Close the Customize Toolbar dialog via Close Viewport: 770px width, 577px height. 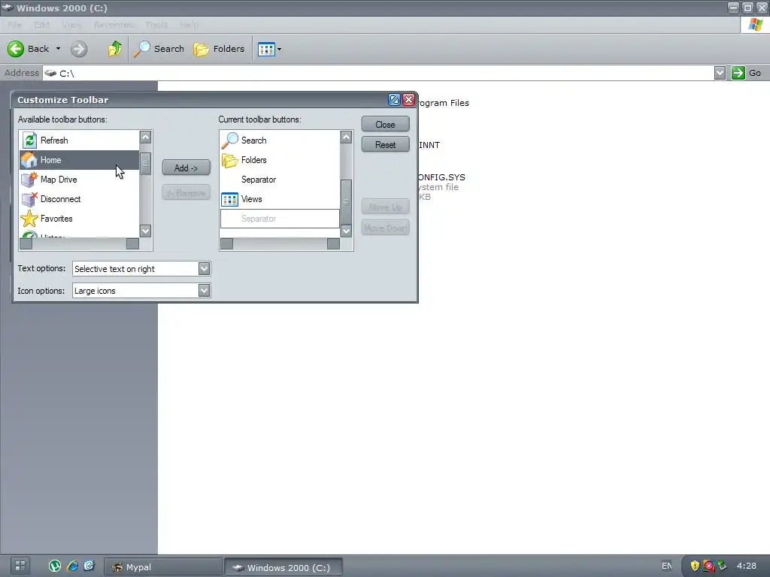point(386,125)
